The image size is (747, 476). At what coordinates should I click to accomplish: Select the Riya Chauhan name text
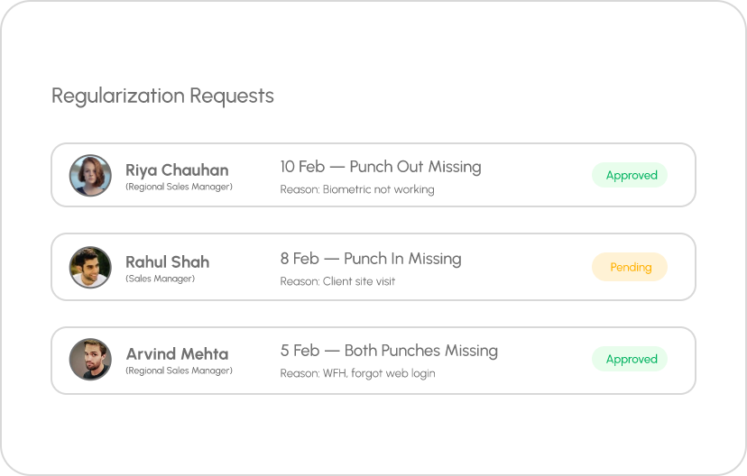point(177,170)
